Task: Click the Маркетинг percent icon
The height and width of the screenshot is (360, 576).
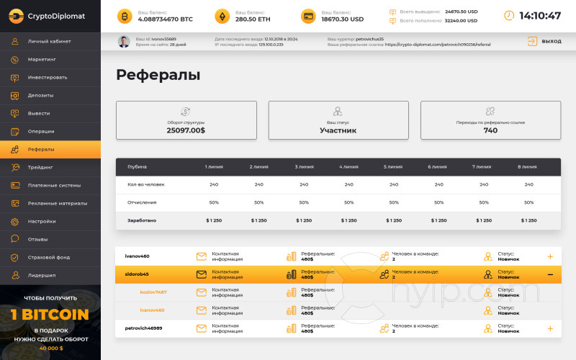Action: coord(14,59)
